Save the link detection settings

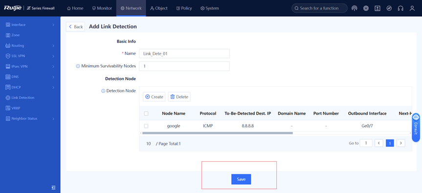[241, 179]
